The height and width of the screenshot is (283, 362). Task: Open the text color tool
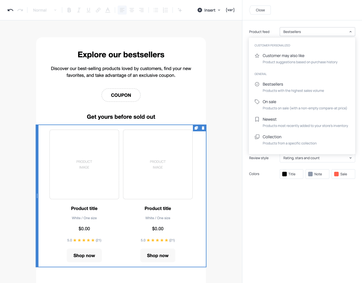tap(107, 10)
